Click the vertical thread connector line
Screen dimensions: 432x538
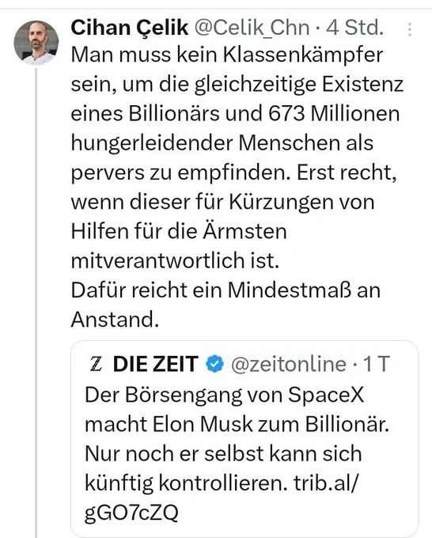coord(36,303)
